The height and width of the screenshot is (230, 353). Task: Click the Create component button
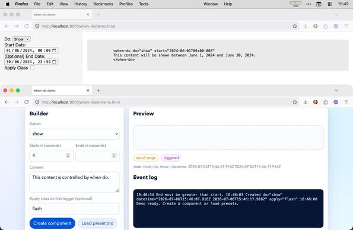click(x=52, y=223)
